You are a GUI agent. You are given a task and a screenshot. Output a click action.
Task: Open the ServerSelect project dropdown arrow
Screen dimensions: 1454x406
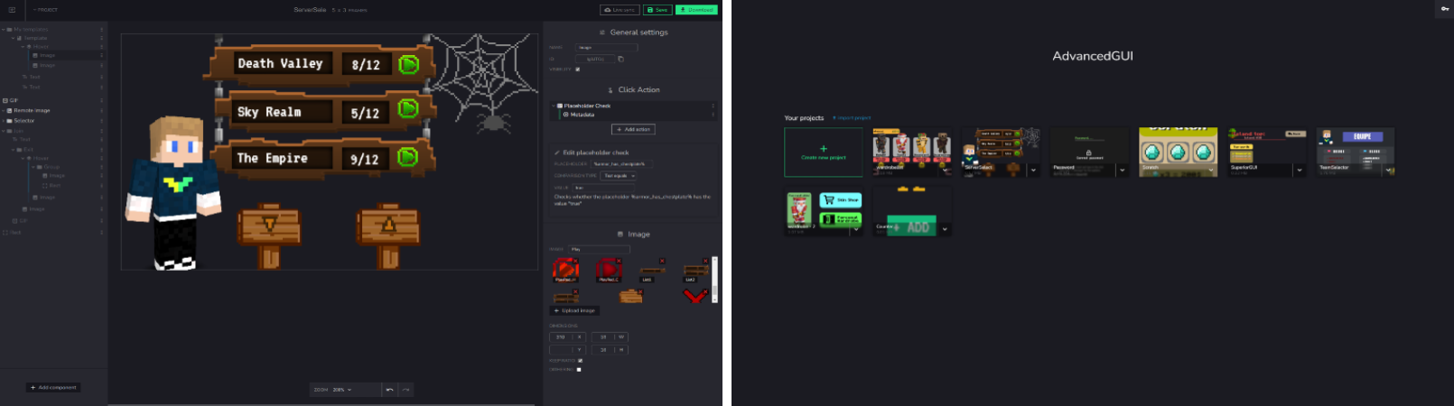pyautogui.click(x=1033, y=170)
